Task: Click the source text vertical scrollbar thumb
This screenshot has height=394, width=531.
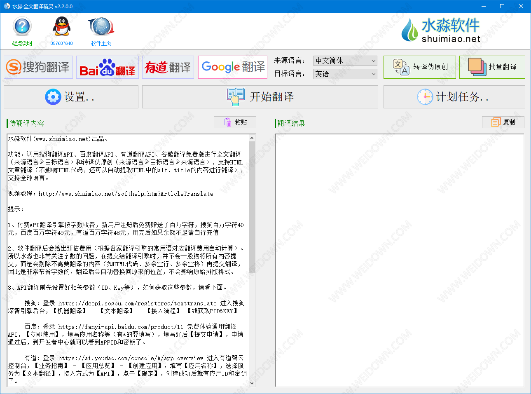Action: [x=252, y=207]
